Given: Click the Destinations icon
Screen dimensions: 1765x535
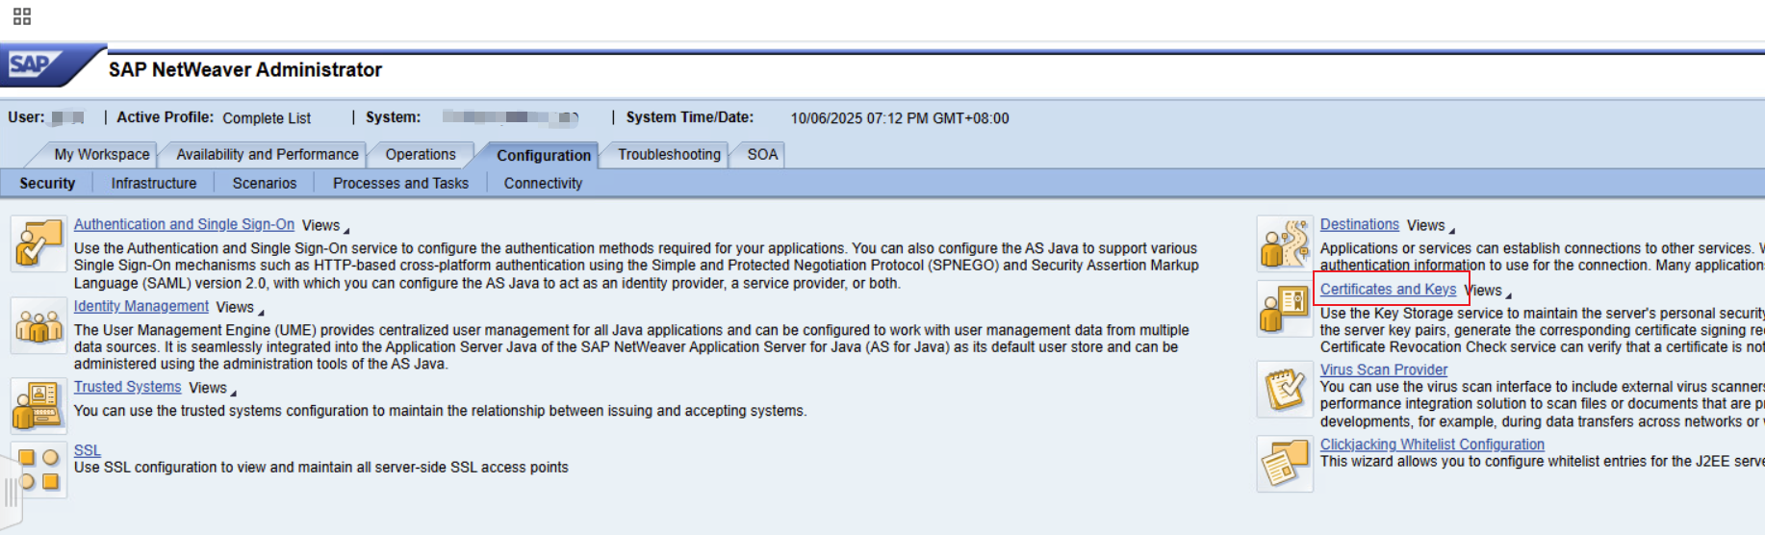Looking at the screenshot, I should click(x=1285, y=243).
